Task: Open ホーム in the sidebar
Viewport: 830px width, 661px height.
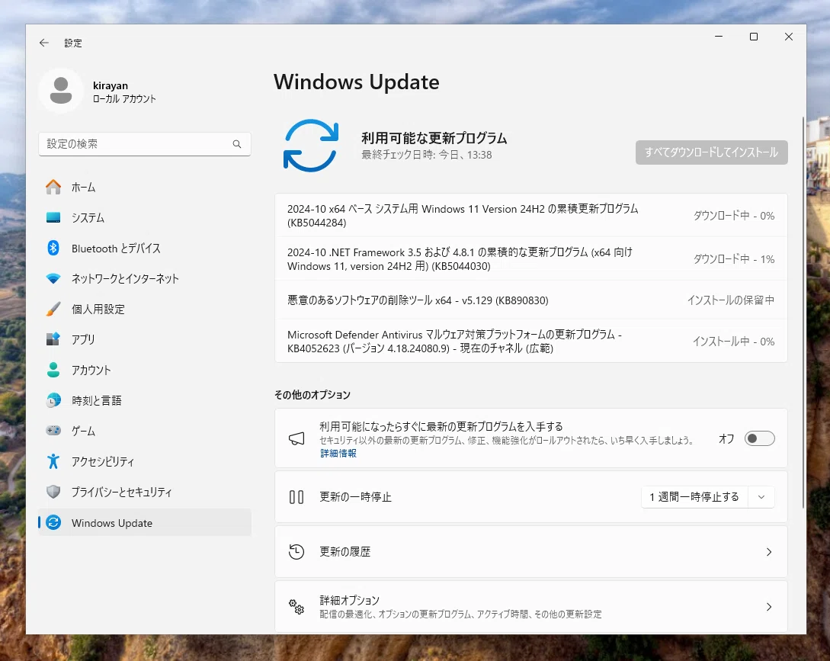Action: 145,187
